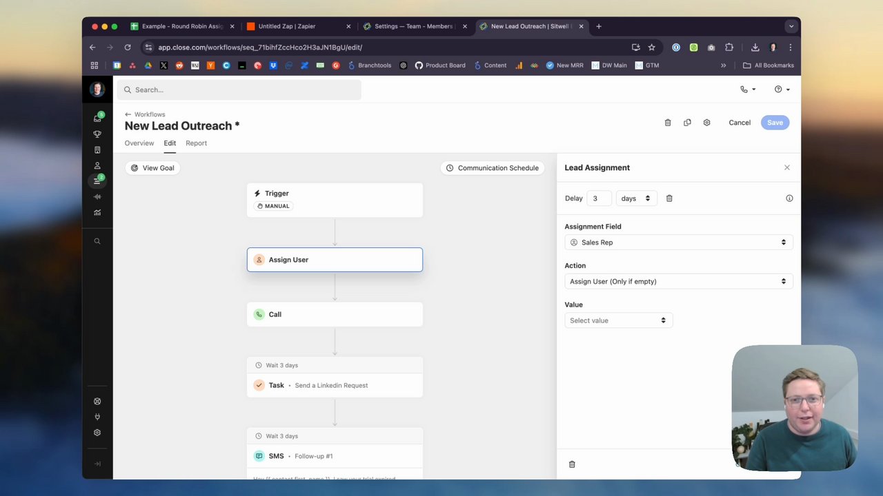Click the Task step checkmark icon
This screenshot has height=496, width=883.
[259, 385]
